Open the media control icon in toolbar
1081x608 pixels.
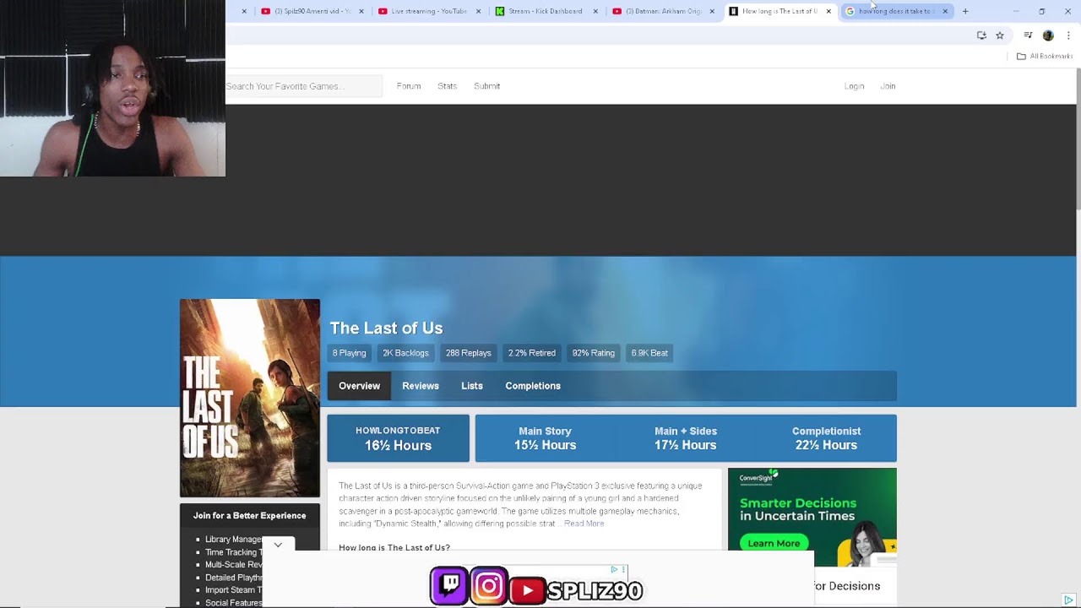1028,35
